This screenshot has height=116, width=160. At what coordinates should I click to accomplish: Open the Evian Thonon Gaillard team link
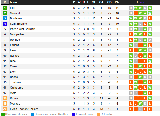(24, 109)
